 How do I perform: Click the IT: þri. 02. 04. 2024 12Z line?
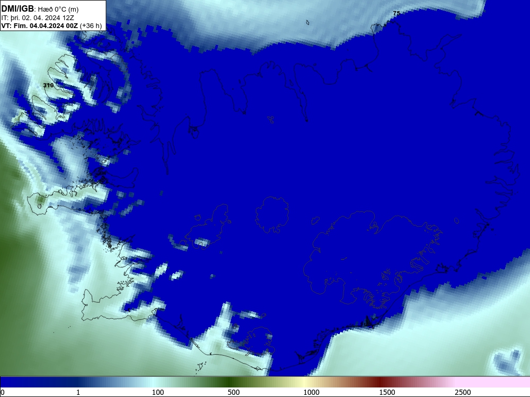click(x=38, y=18)
